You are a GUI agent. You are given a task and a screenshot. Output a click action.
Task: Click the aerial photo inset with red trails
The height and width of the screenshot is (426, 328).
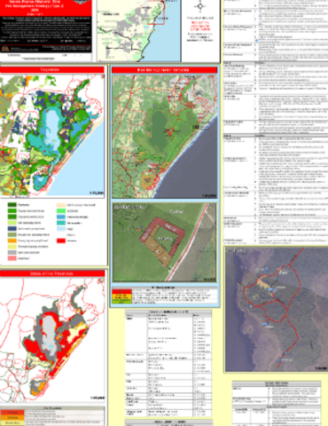pyautogui.click(x=276, y=309)
